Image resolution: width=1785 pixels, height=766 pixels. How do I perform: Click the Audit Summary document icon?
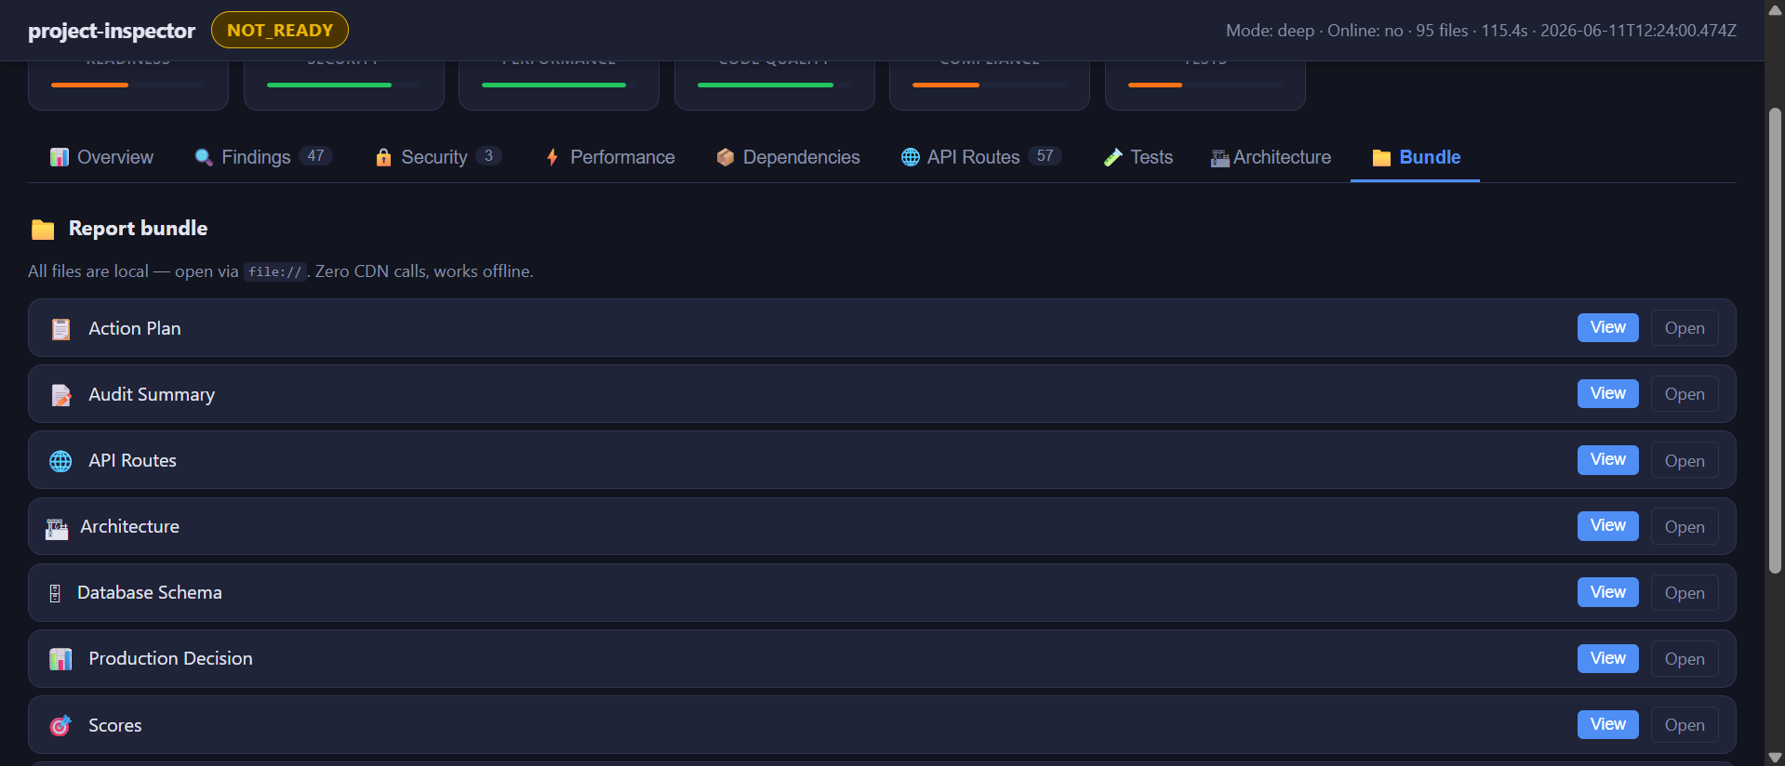pyautogui.click(x=60, y=395)
